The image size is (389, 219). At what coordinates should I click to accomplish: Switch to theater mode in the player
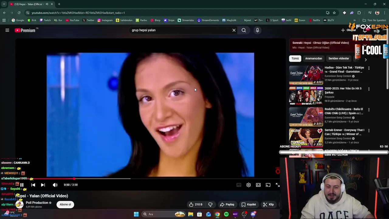tap(258, 185)
